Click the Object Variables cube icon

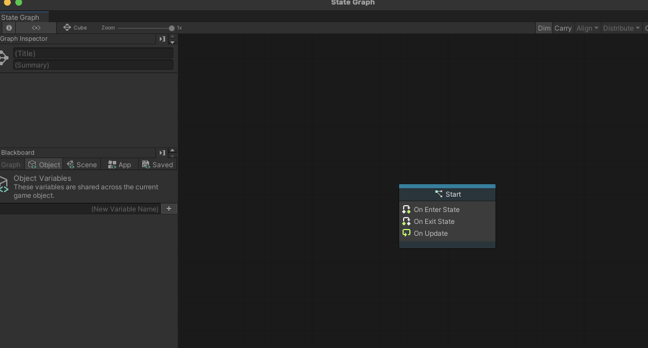point(4,184)
